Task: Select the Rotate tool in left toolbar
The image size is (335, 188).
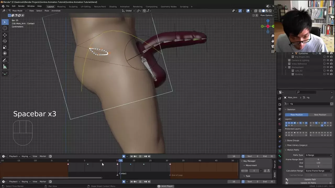Action: click(5, 41)
